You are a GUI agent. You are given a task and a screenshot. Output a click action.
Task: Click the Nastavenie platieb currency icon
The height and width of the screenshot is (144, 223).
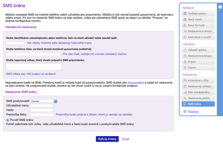tap(185, 98)
